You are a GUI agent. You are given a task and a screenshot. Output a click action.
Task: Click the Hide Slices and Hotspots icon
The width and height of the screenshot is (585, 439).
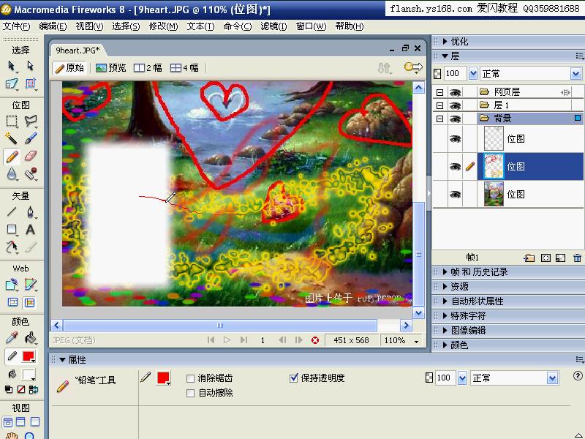12,302
